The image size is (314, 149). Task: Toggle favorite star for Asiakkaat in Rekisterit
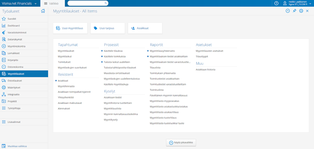click(x=56, y=81)
